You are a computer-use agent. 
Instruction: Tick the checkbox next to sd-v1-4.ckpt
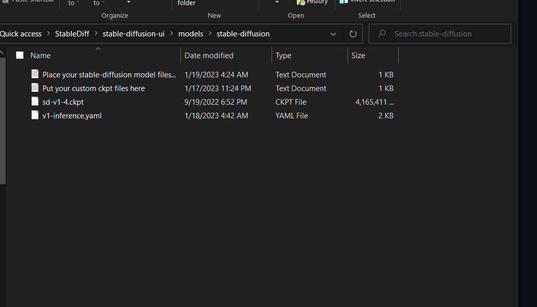point(19,102)
